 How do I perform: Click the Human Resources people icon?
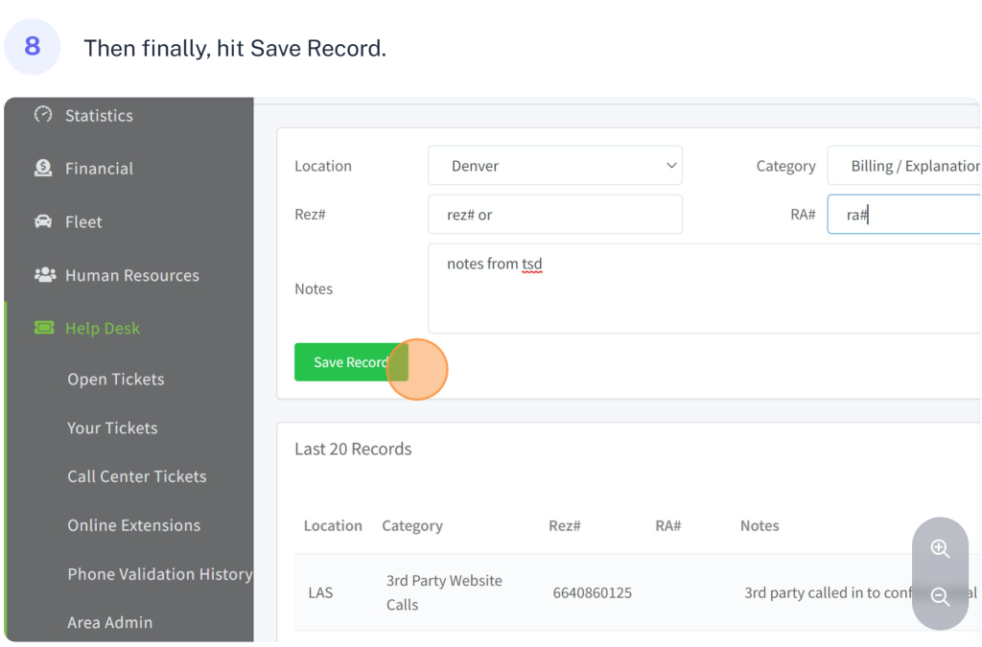click(44, 275)
